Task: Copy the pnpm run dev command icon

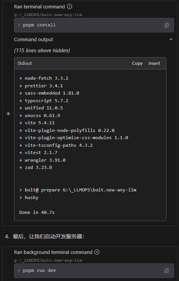Action: pos(167,271)
